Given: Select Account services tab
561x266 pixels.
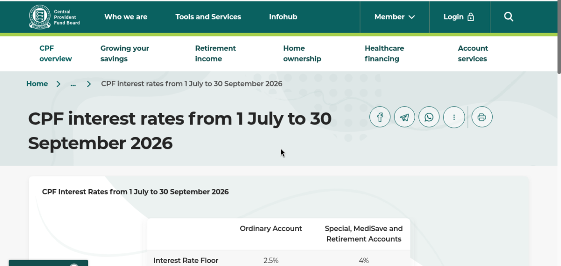Looking at the screenshot, I should [x=473, y=54].
